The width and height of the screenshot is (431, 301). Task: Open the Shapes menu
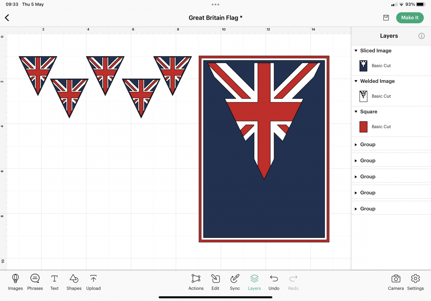pyautogui.click(x=74, y=282)
